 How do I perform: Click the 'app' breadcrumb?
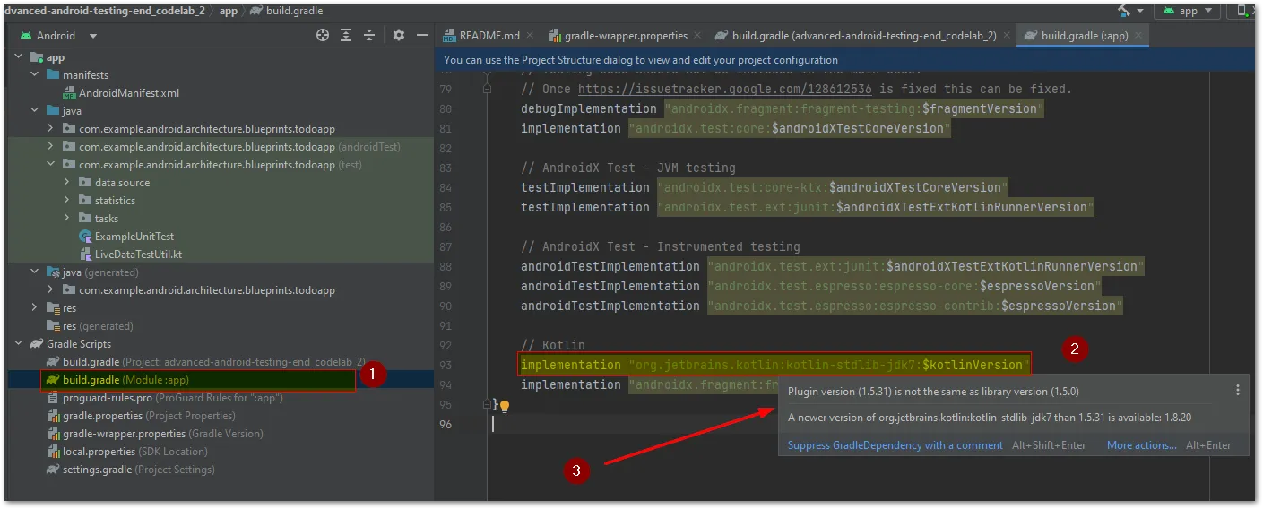coord(229,11)
